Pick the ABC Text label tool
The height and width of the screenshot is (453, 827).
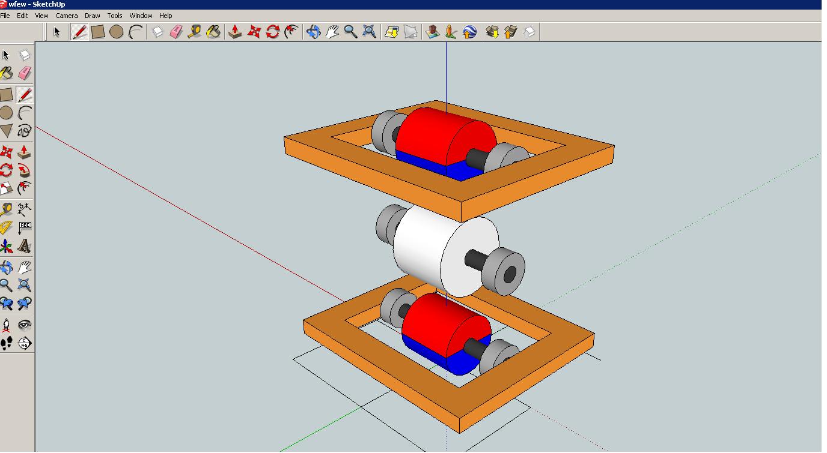[25, 228]
